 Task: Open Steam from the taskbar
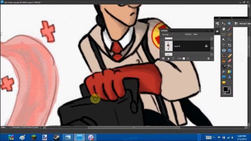coord(56,137)
